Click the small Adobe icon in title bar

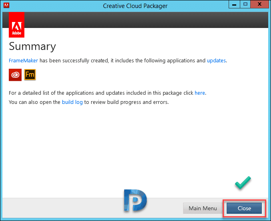(x=6, y=5)
